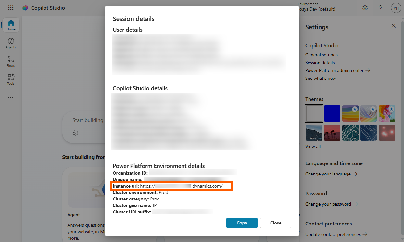Select the palm trees sunset theme
Viewport: 404px width, 242px height.
[x=332, y=132]
